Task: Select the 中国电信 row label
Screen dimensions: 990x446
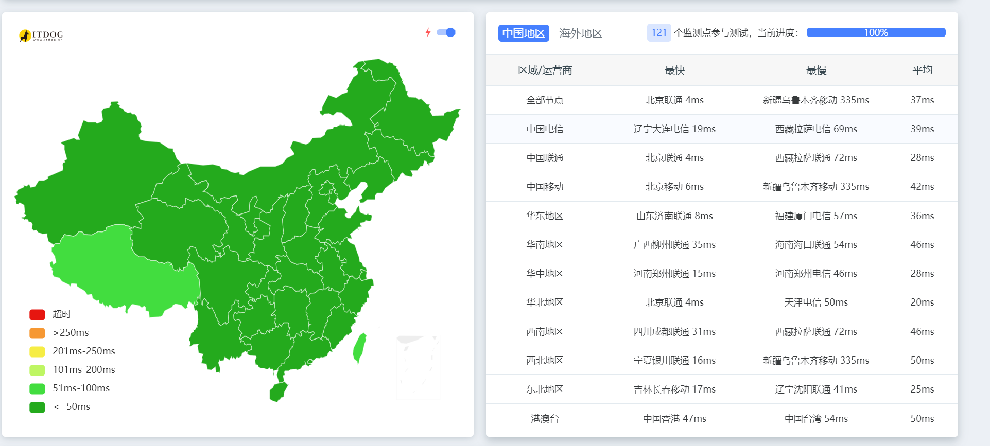Action: [x=545, y=129]
